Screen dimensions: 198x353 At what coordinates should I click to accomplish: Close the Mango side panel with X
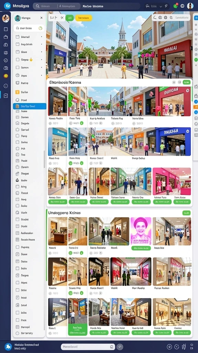click(x=41, y=18)
